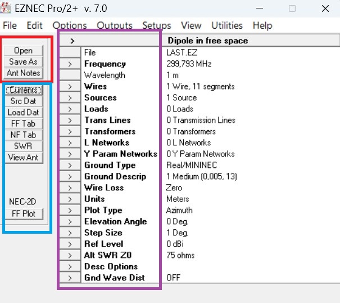Show the Currents output
Viewport: 340px width, 303px height.
(23, 90)
